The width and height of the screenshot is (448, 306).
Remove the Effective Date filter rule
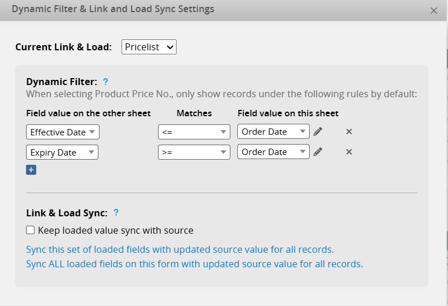point(349,132)
